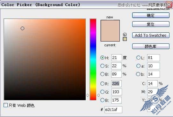
Task: Click the G value field showing 193
Action: tap(117, 92)
